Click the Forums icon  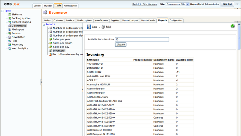coord(10,33)
